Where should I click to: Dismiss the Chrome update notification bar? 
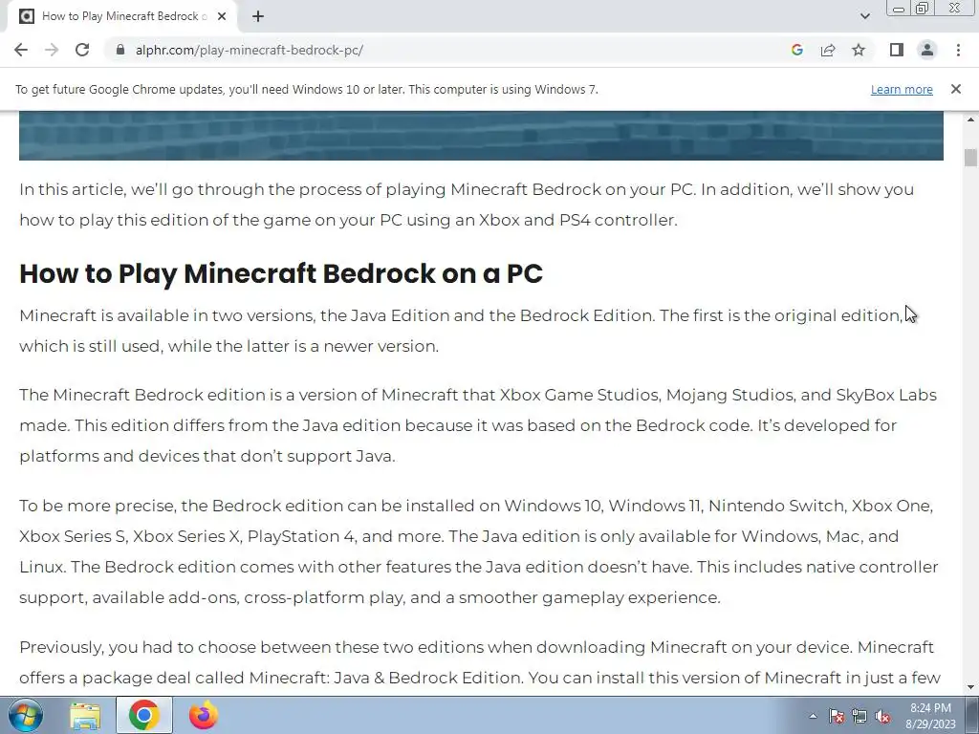(x=956, y=89)
